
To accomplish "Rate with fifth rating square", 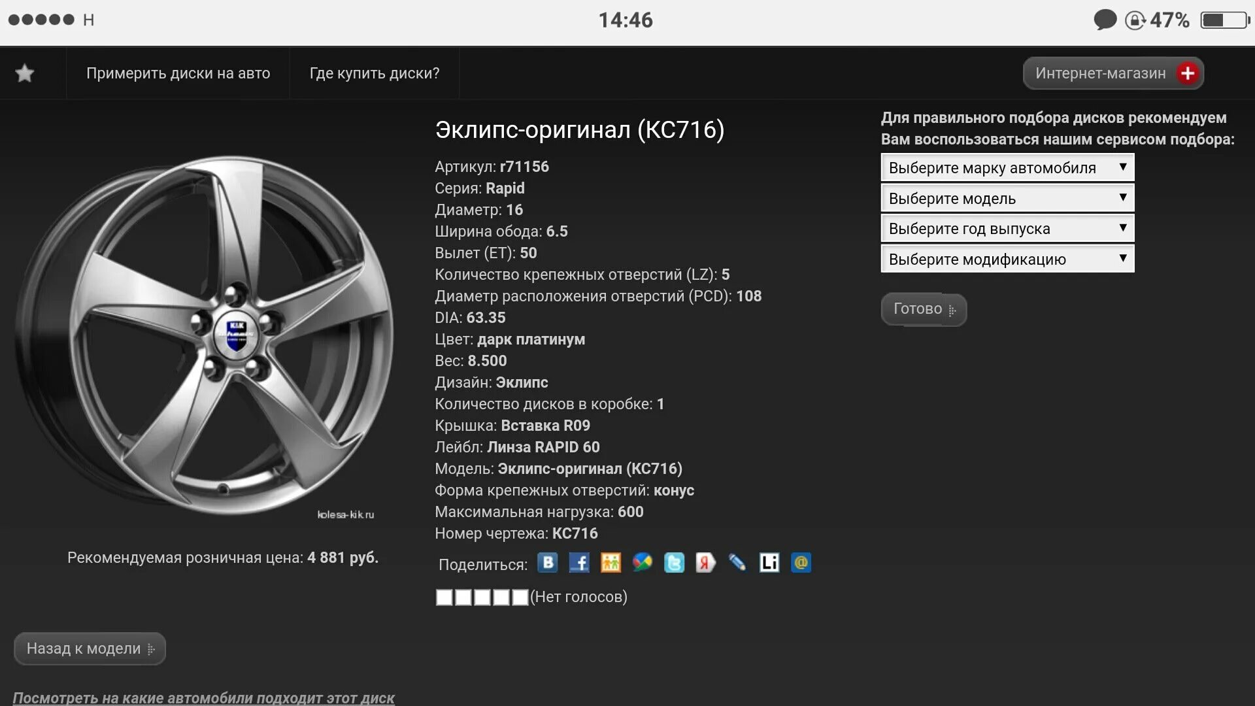I will [520, 597].
